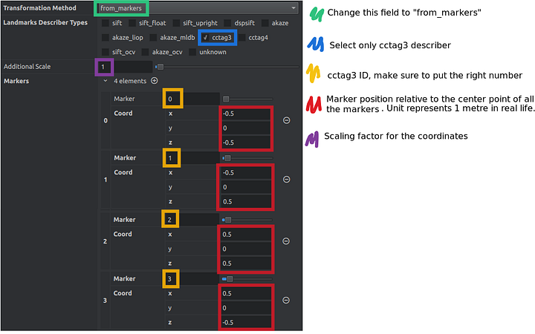Enable the dspsift describer checkbox
The image size is (535, 334).
click(227, 23)
